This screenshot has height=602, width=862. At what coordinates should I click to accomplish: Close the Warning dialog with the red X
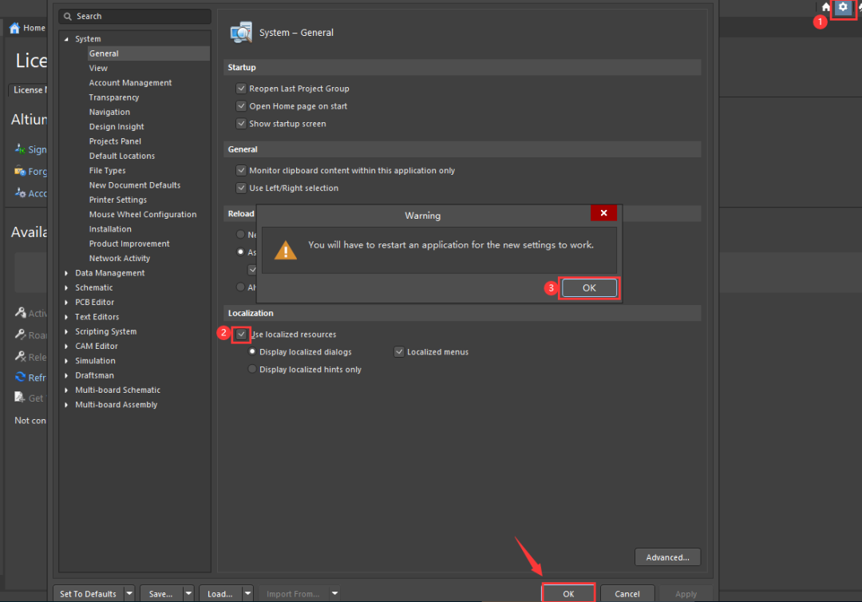[x=603, y=213]
